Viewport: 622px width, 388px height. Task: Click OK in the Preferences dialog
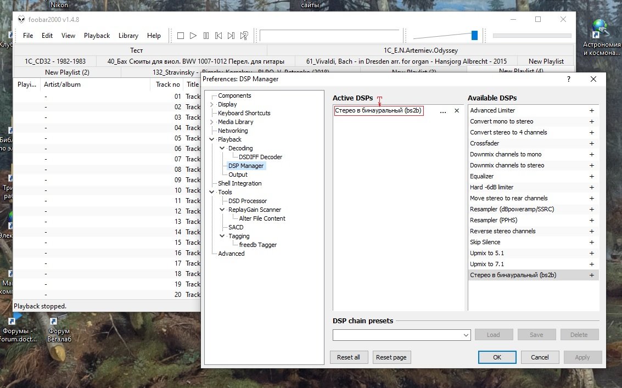497,357
